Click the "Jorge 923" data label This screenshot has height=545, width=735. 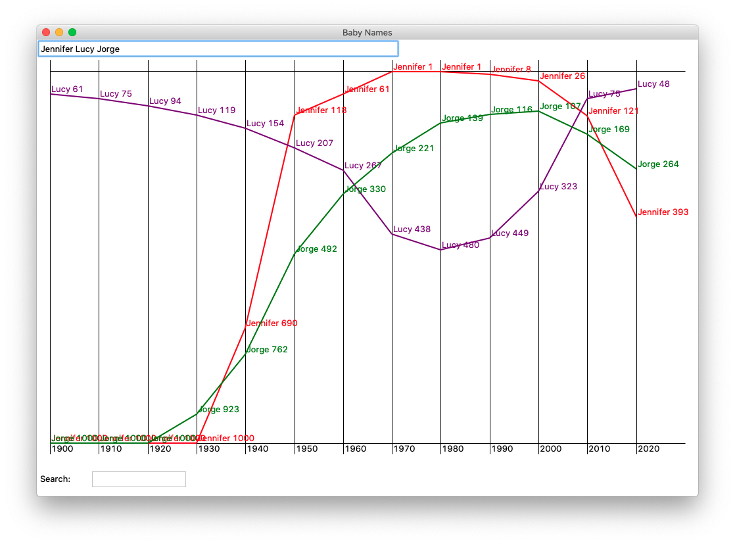tap(219, 410)
